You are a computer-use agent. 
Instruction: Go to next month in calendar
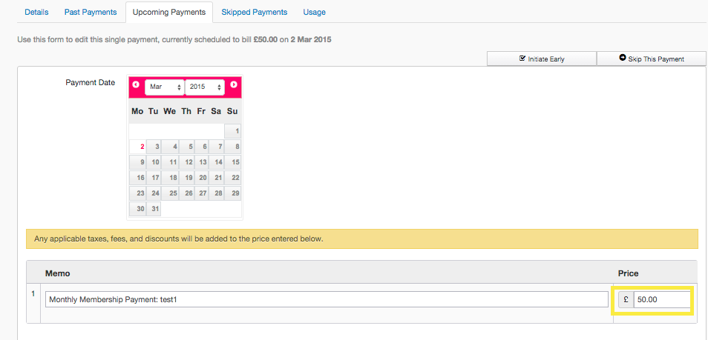point(234,85)
